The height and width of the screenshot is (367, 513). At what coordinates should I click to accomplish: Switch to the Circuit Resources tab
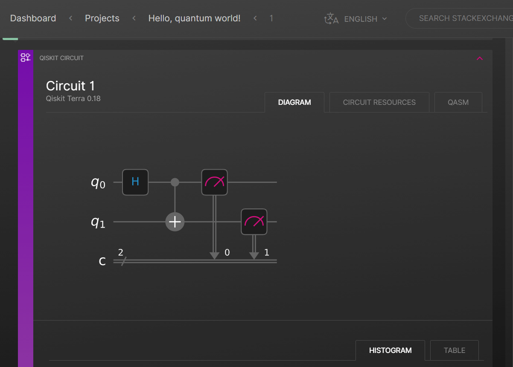pos(379,102)
